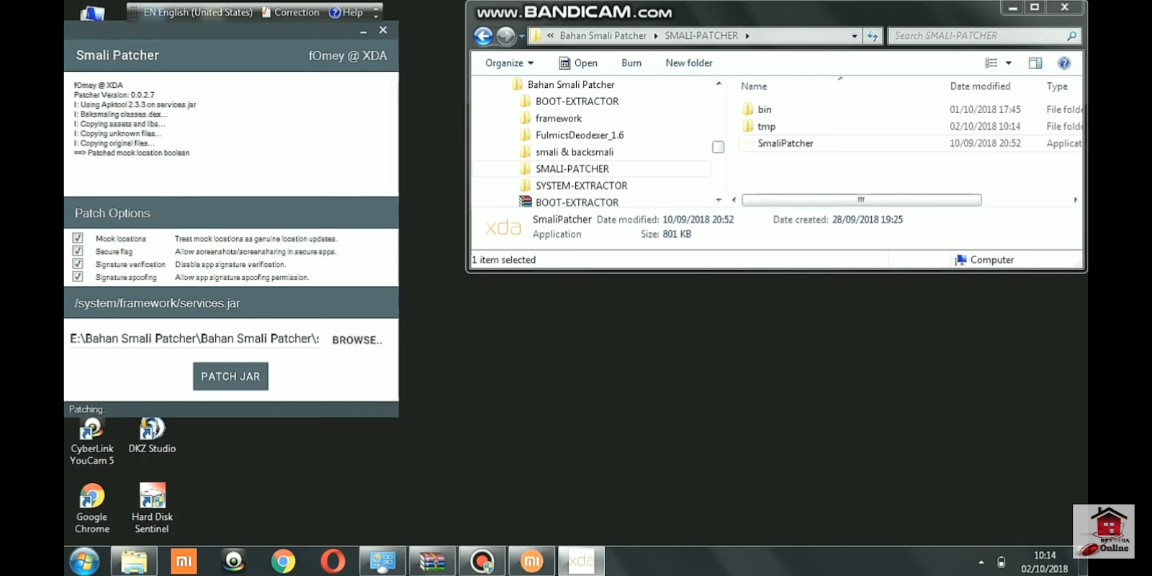The height and width of the screenshot is (576, 1152).
Task: Click the Open toolbar command
Action: coord(578,63)
